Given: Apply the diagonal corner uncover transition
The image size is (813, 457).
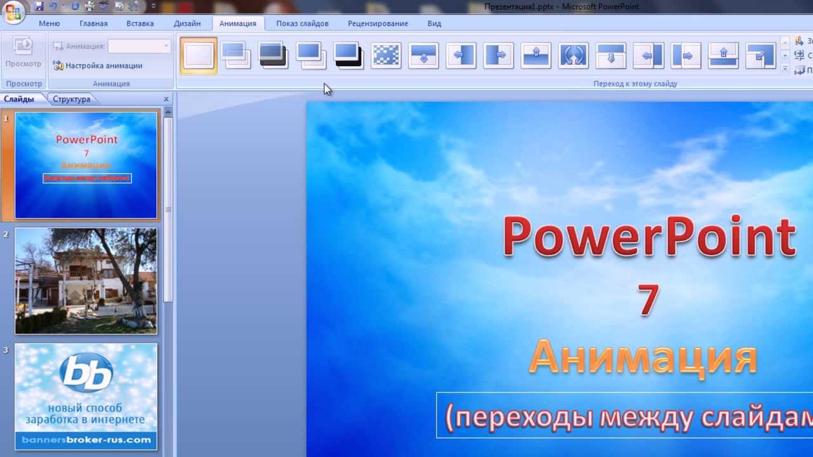Looking at the screenshot, I should pyautogui.click(x=761, y=55).
